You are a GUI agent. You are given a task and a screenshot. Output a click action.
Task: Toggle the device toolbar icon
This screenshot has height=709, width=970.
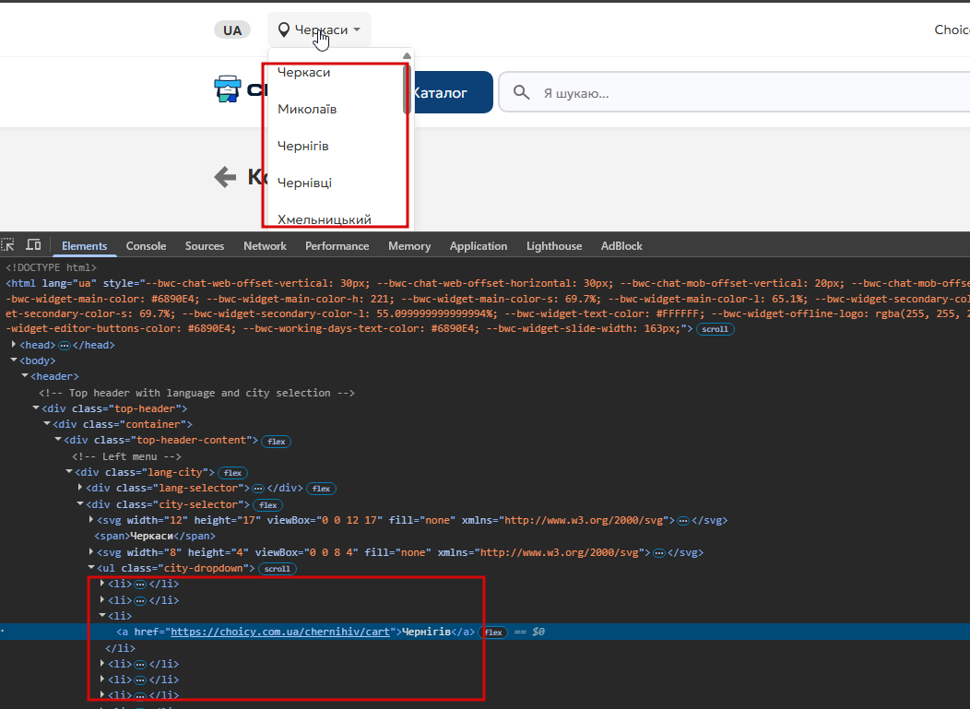[33, 245]
